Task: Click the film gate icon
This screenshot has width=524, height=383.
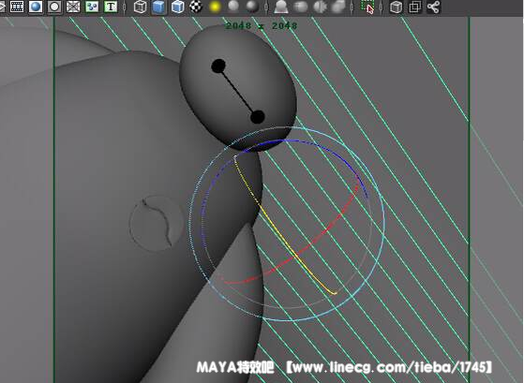Action: pyautogui.click(x=17, y=7)
